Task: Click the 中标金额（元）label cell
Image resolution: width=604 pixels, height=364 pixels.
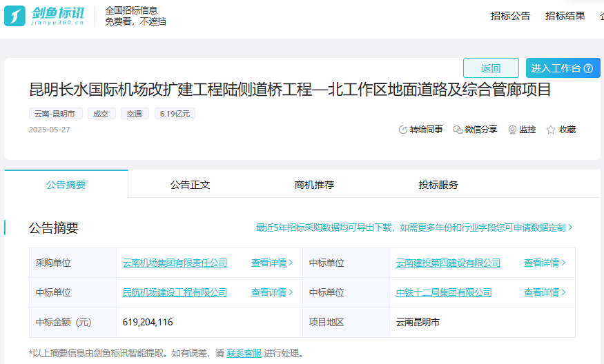Action: pyautogui.click(x=72, y=323)
